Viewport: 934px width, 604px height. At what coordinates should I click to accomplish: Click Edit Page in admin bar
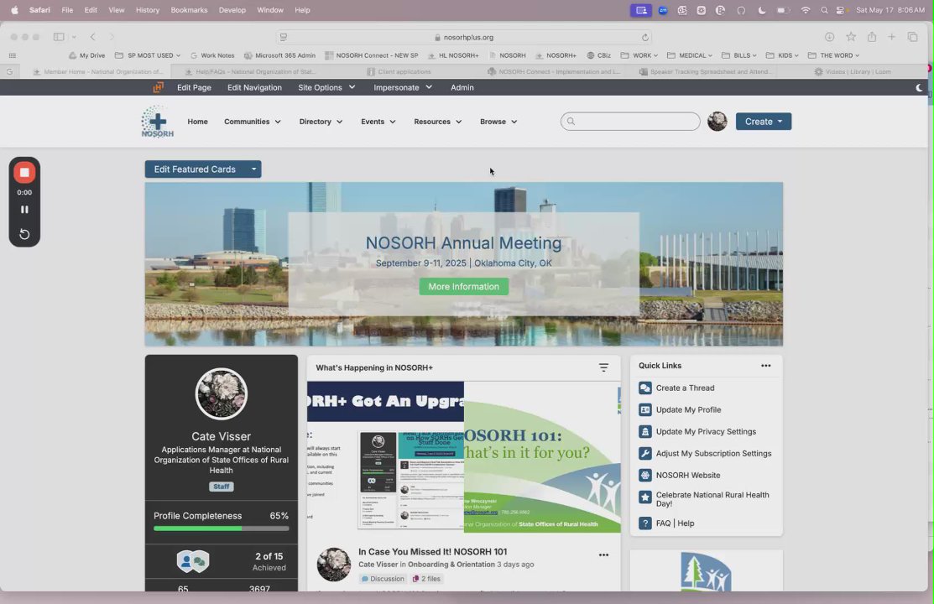[x=194, y=87]
